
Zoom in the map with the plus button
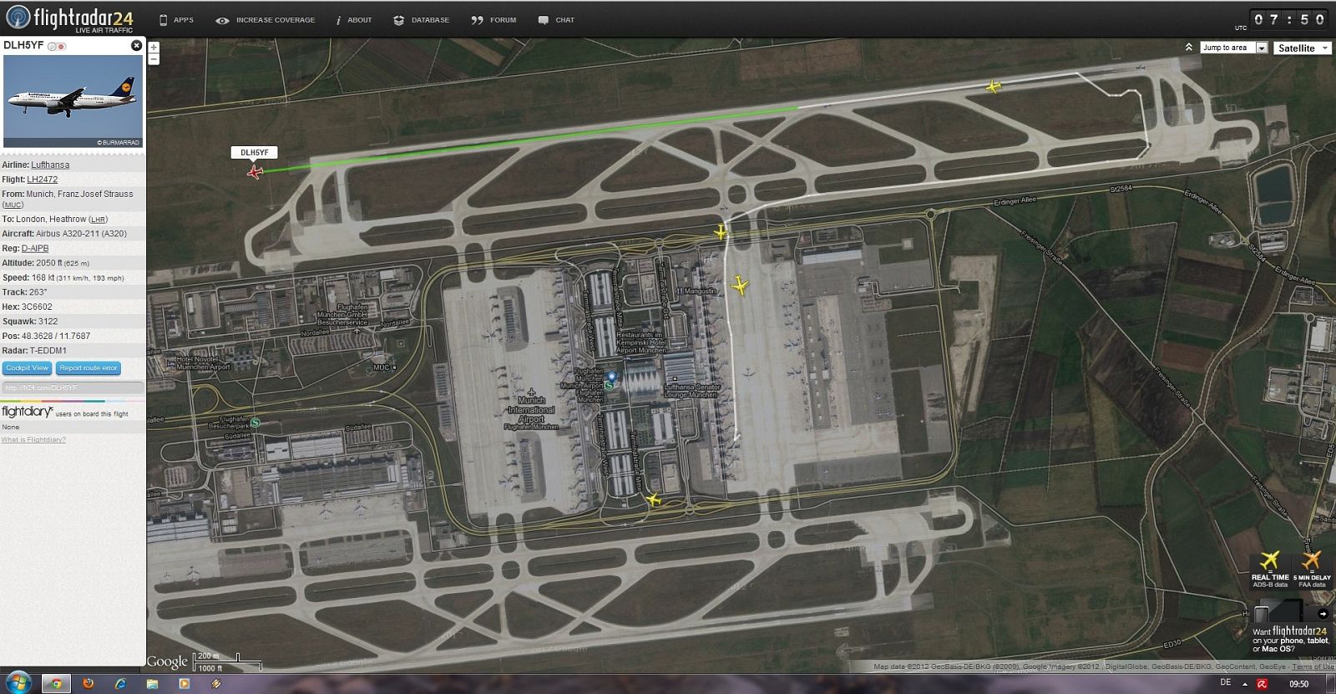pyautogui.click(x=154, y=48)
